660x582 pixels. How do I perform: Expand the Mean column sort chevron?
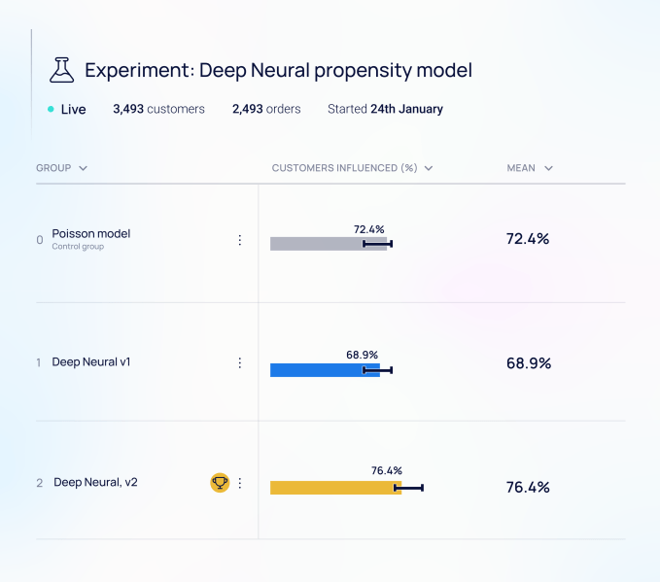[548, 168]
